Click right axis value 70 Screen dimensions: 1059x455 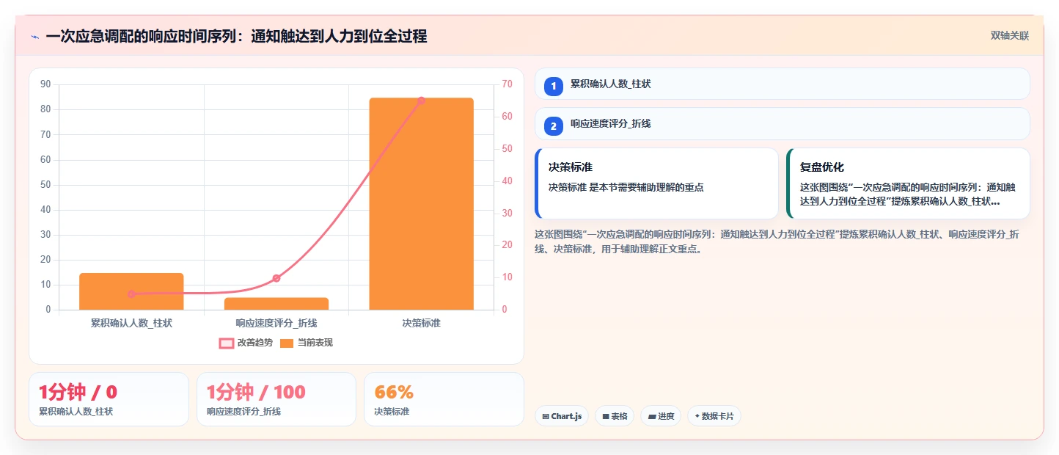click(x=507, y=84)
